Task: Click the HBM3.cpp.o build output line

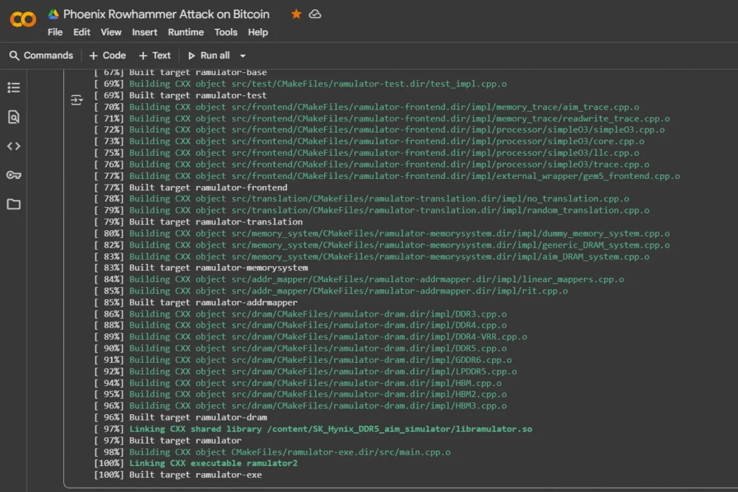Action: (x=300, y=406)
